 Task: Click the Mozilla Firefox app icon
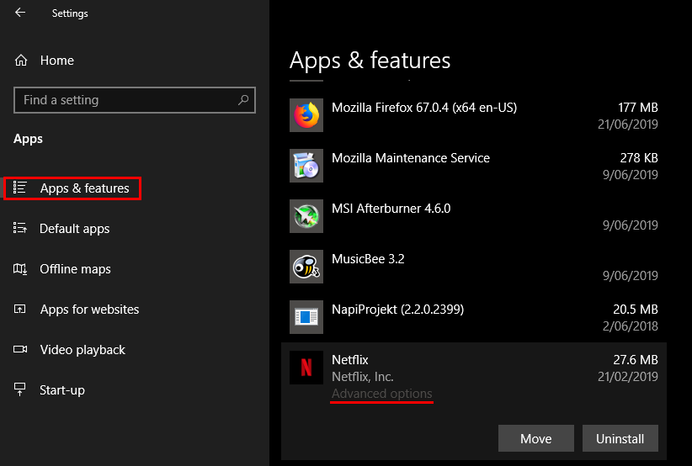pos(306,115)
